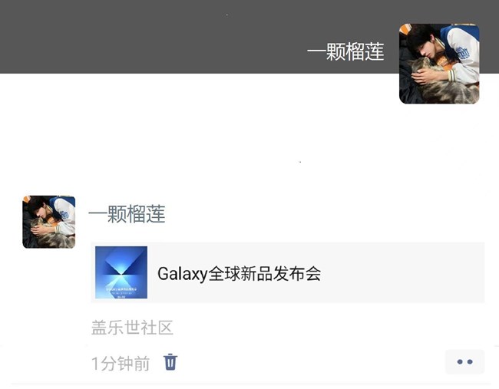This screenshot has height=389, width=499.
Task: Tap the white 一颗榴莲 name on cover header
Action: click(x=345, y=51)
